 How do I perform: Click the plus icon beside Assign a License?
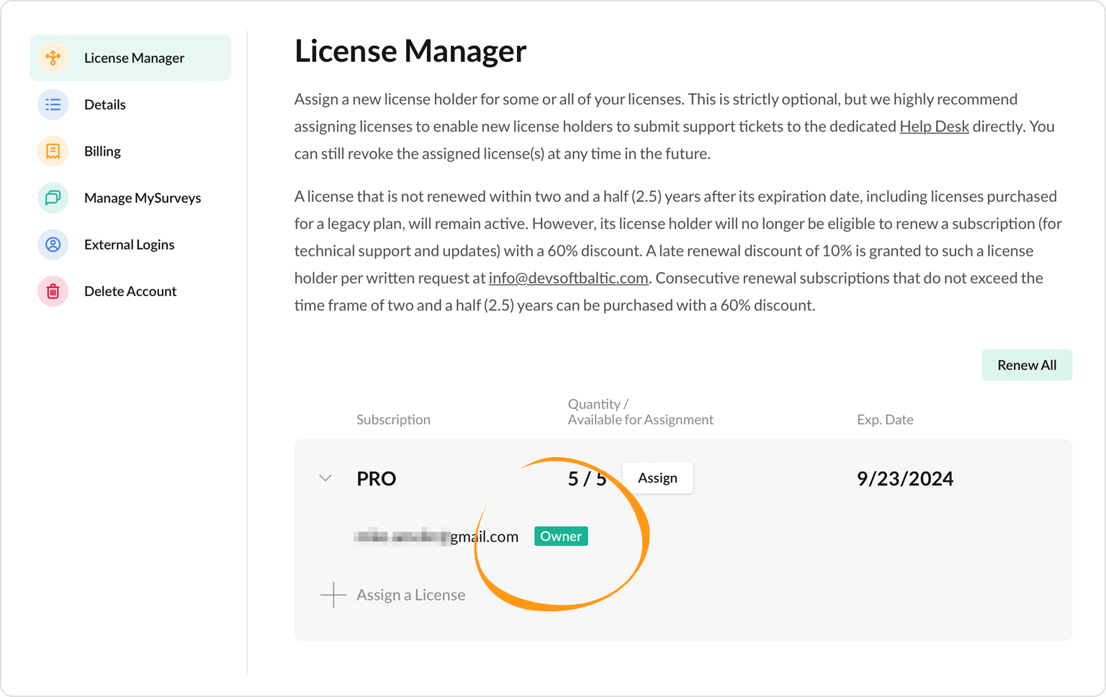333,595
